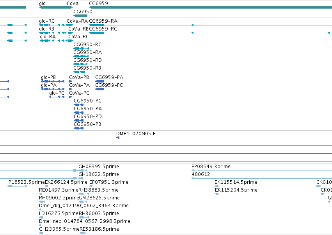Select Dmel_neb_014784_0567_2998.3prime label
Image resolution: width=332 pixels, height=235 pixels.
(85, 222)
